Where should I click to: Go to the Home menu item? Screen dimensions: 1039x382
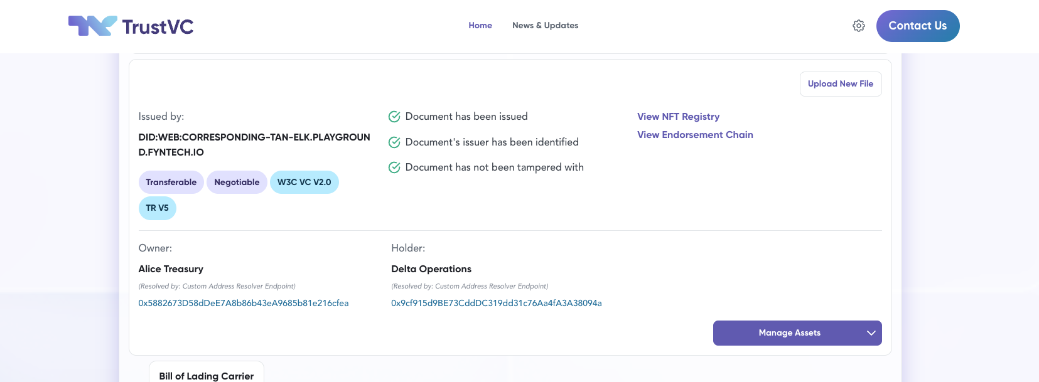480,26
